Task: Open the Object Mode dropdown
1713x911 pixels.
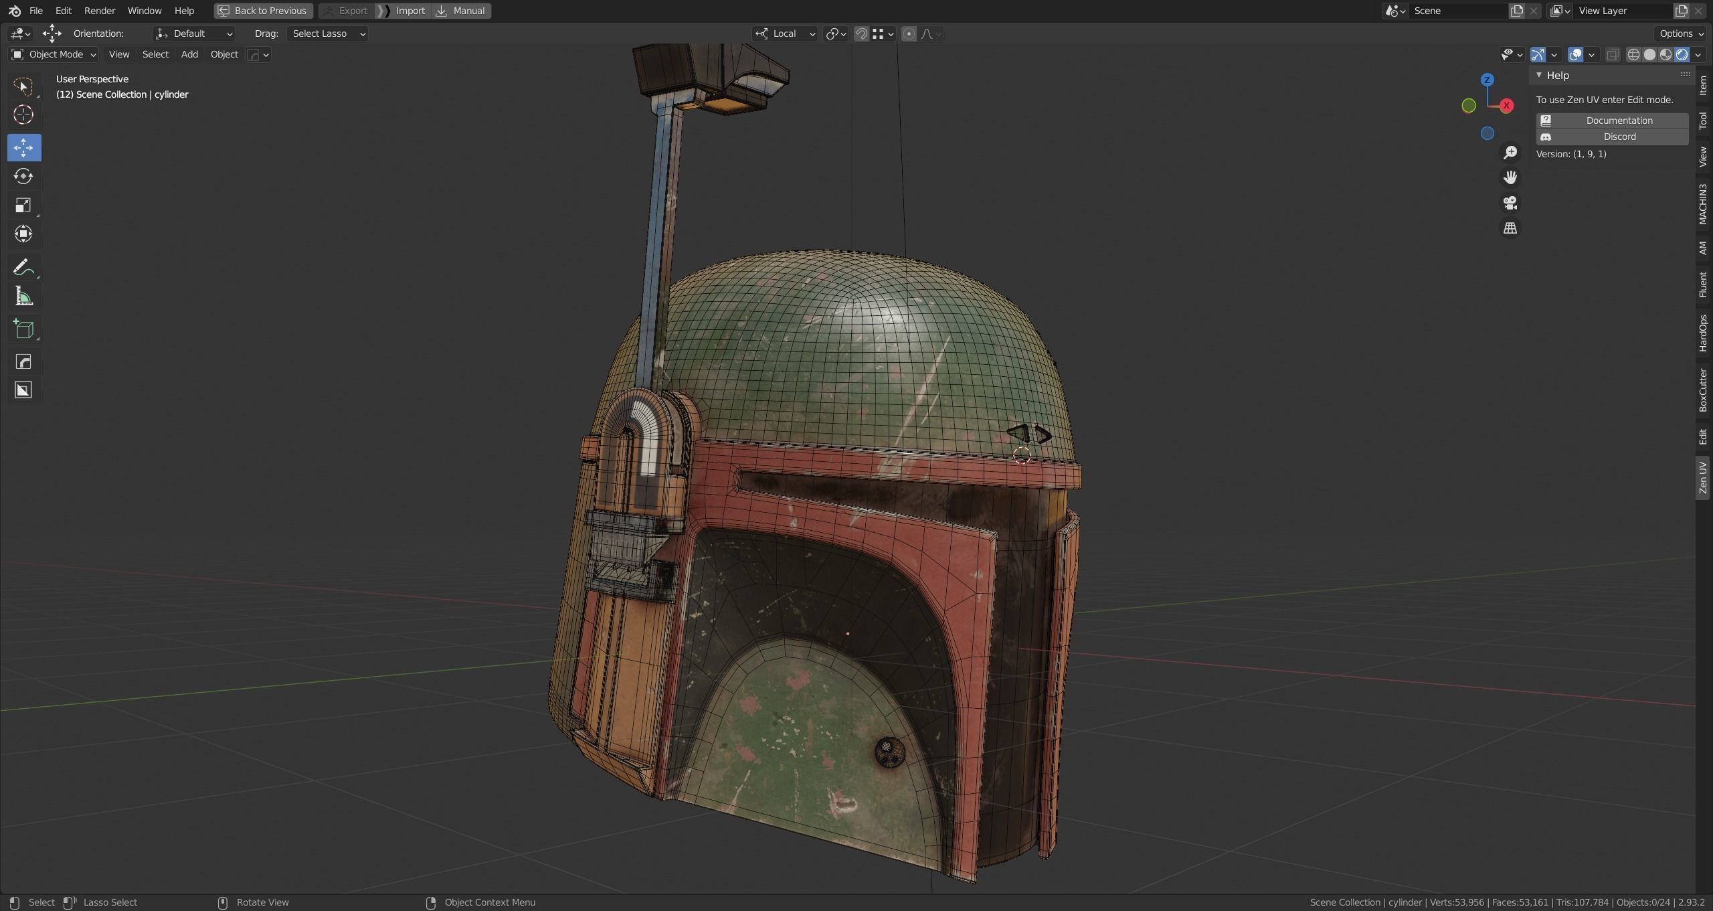Action: click(54, 54)
